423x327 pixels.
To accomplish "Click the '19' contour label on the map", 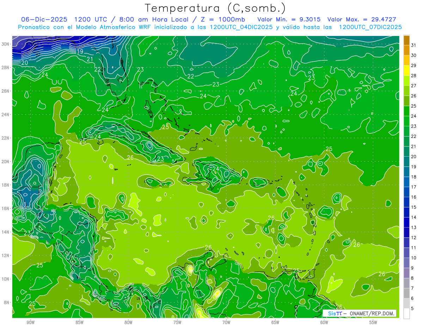I will tap(80, 52).
